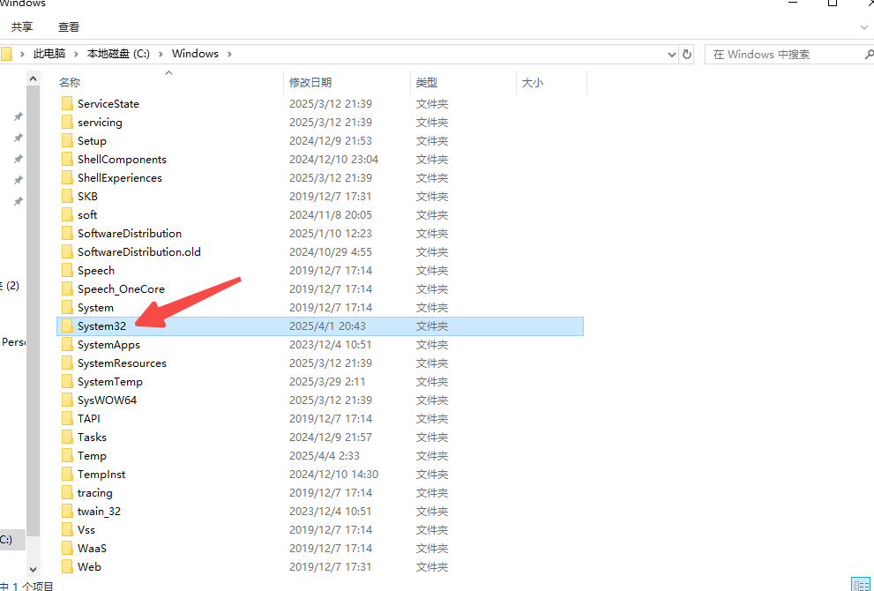The width and height of the screenshot is (874, 591).
Task: Click date 2025/3/29 2:11 of SystemTemp
Action: (x=327, y=381)
